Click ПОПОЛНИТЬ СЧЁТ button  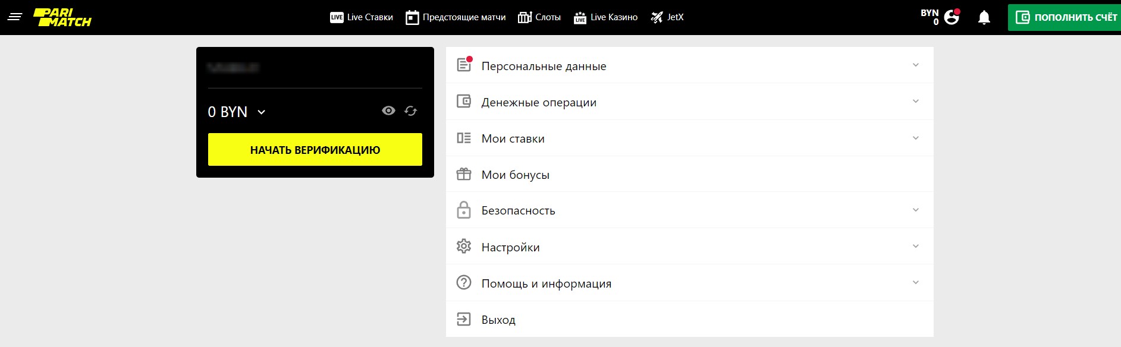1065,17
